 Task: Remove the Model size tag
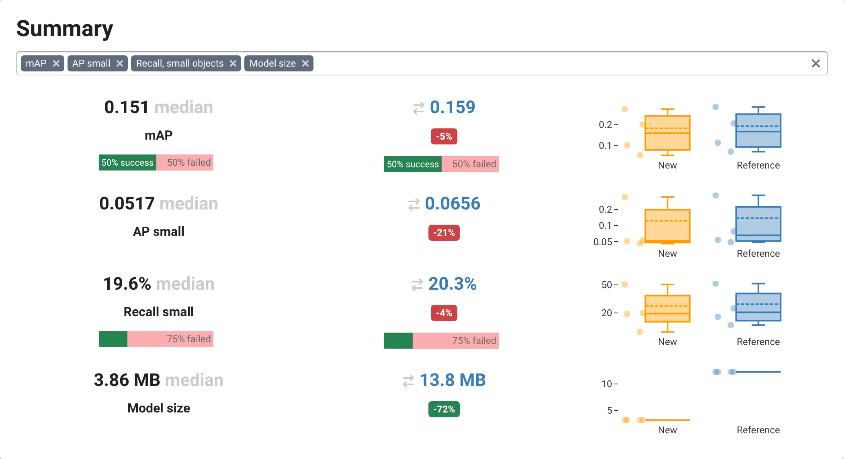305,63
